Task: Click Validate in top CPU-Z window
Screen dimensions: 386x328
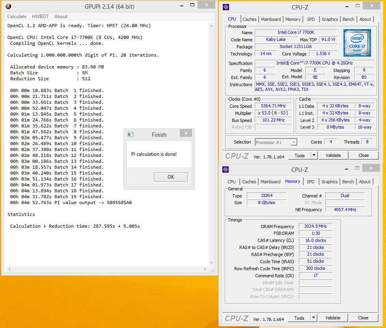Action: (333, 155)
